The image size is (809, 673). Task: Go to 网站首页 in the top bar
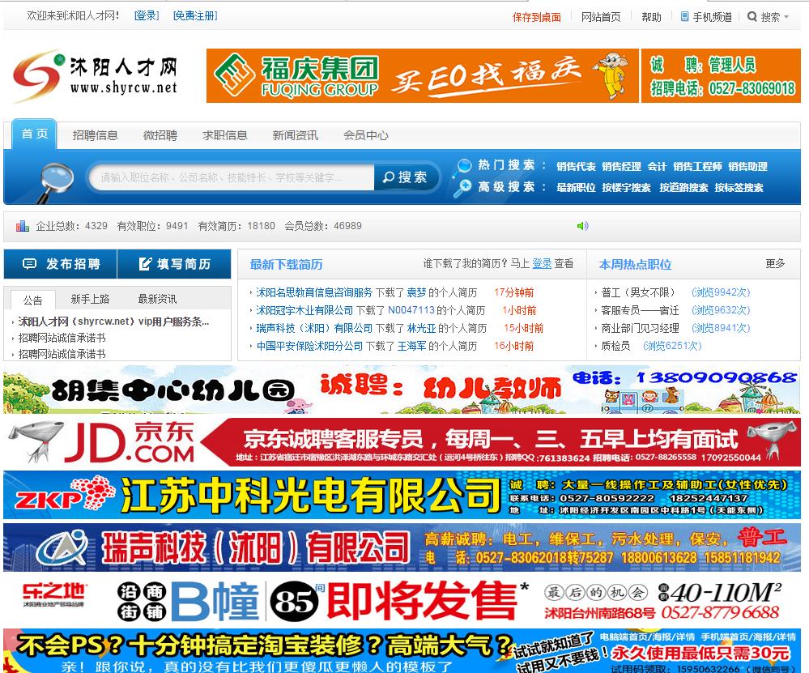click(x=601, y=18)
